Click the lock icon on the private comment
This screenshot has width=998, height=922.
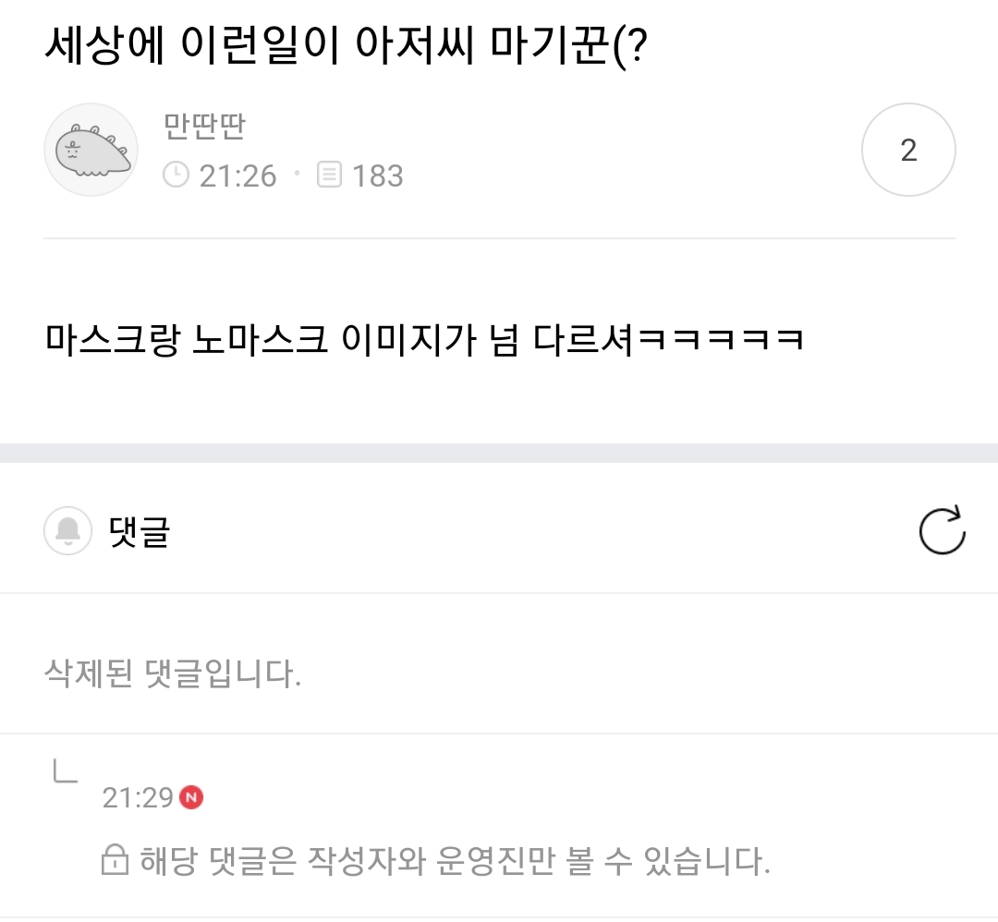click(114, 862)
